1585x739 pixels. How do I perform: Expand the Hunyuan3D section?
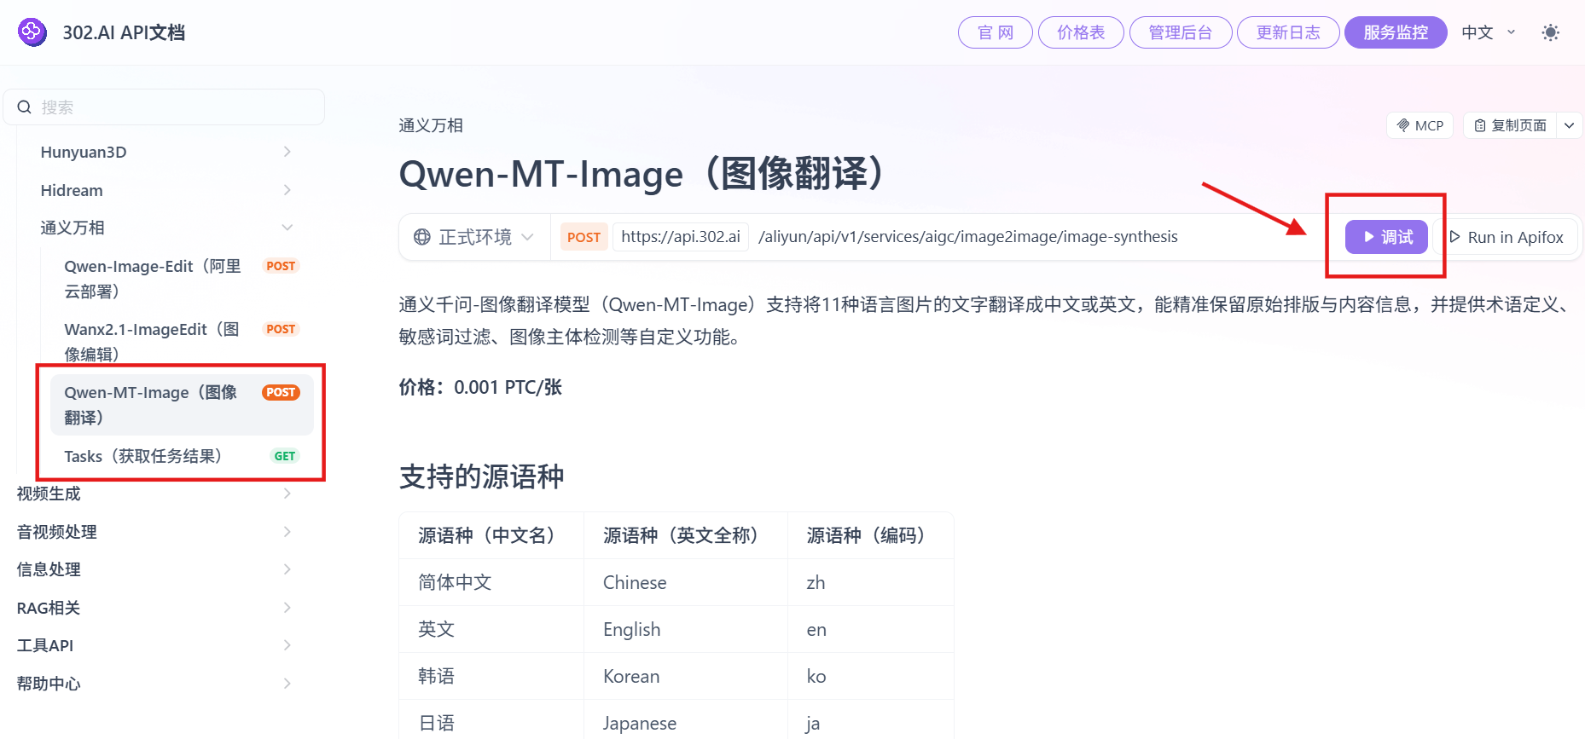click(165, 152)
